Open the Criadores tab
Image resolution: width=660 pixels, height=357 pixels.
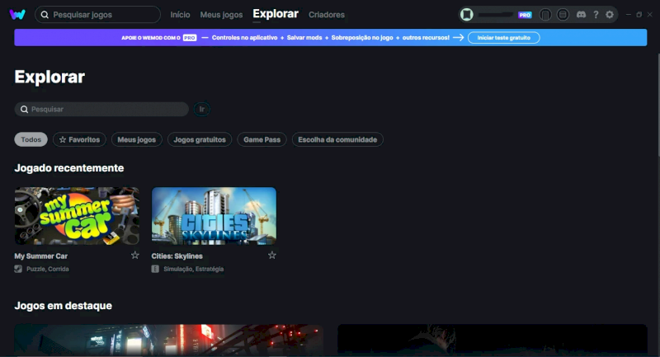pos(327,15)
